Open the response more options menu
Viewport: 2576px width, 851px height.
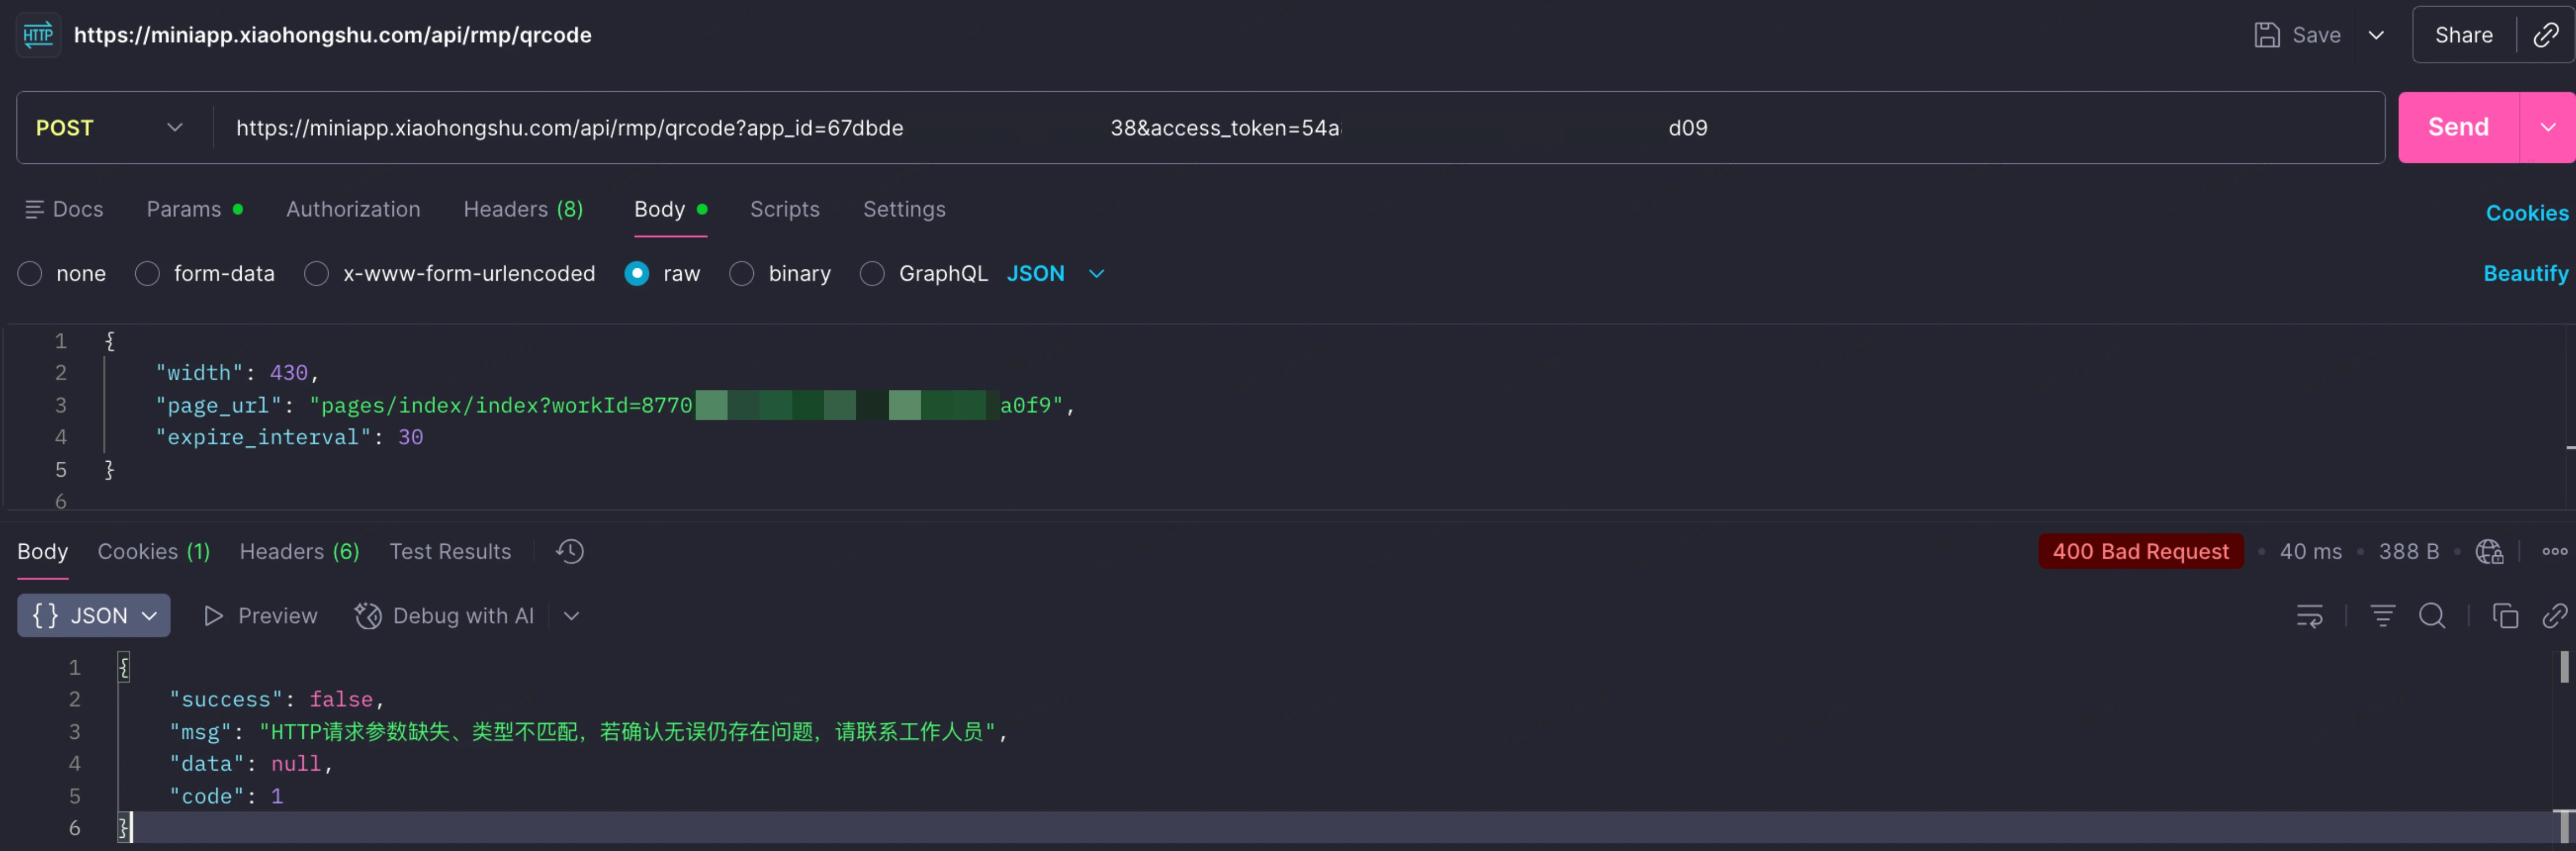(x=2554, y=551)
